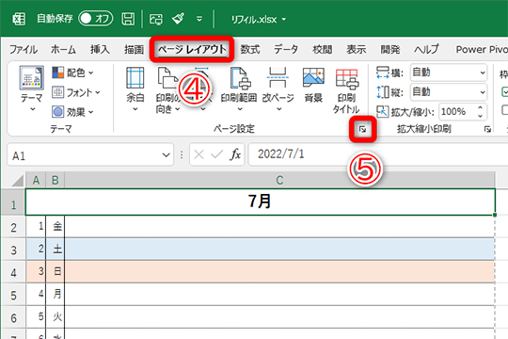Click the 印刷の向き orientation button
The image size is (508, 339).
(x=167, y=89)
